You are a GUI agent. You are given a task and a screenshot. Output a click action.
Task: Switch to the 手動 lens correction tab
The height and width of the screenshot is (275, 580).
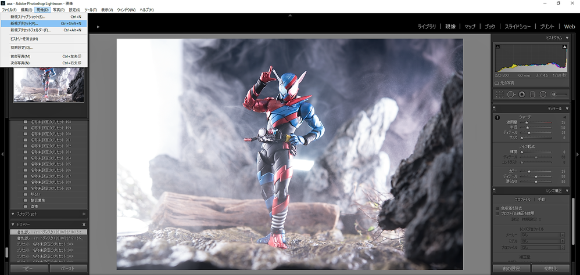click(x=541, y=200)
